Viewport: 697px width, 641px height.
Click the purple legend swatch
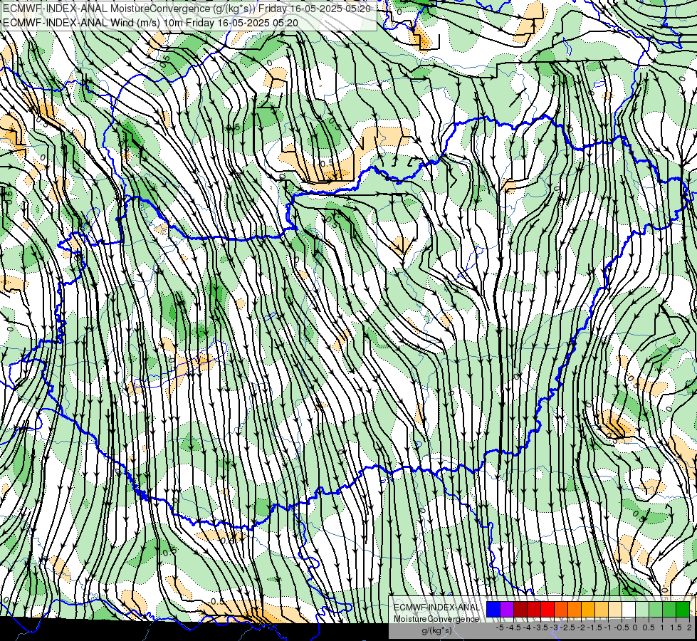coord(507,610)
